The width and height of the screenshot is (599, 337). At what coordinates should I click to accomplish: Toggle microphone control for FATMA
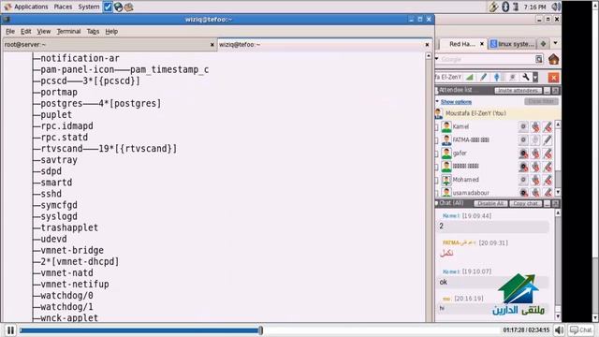pos(535,139)
